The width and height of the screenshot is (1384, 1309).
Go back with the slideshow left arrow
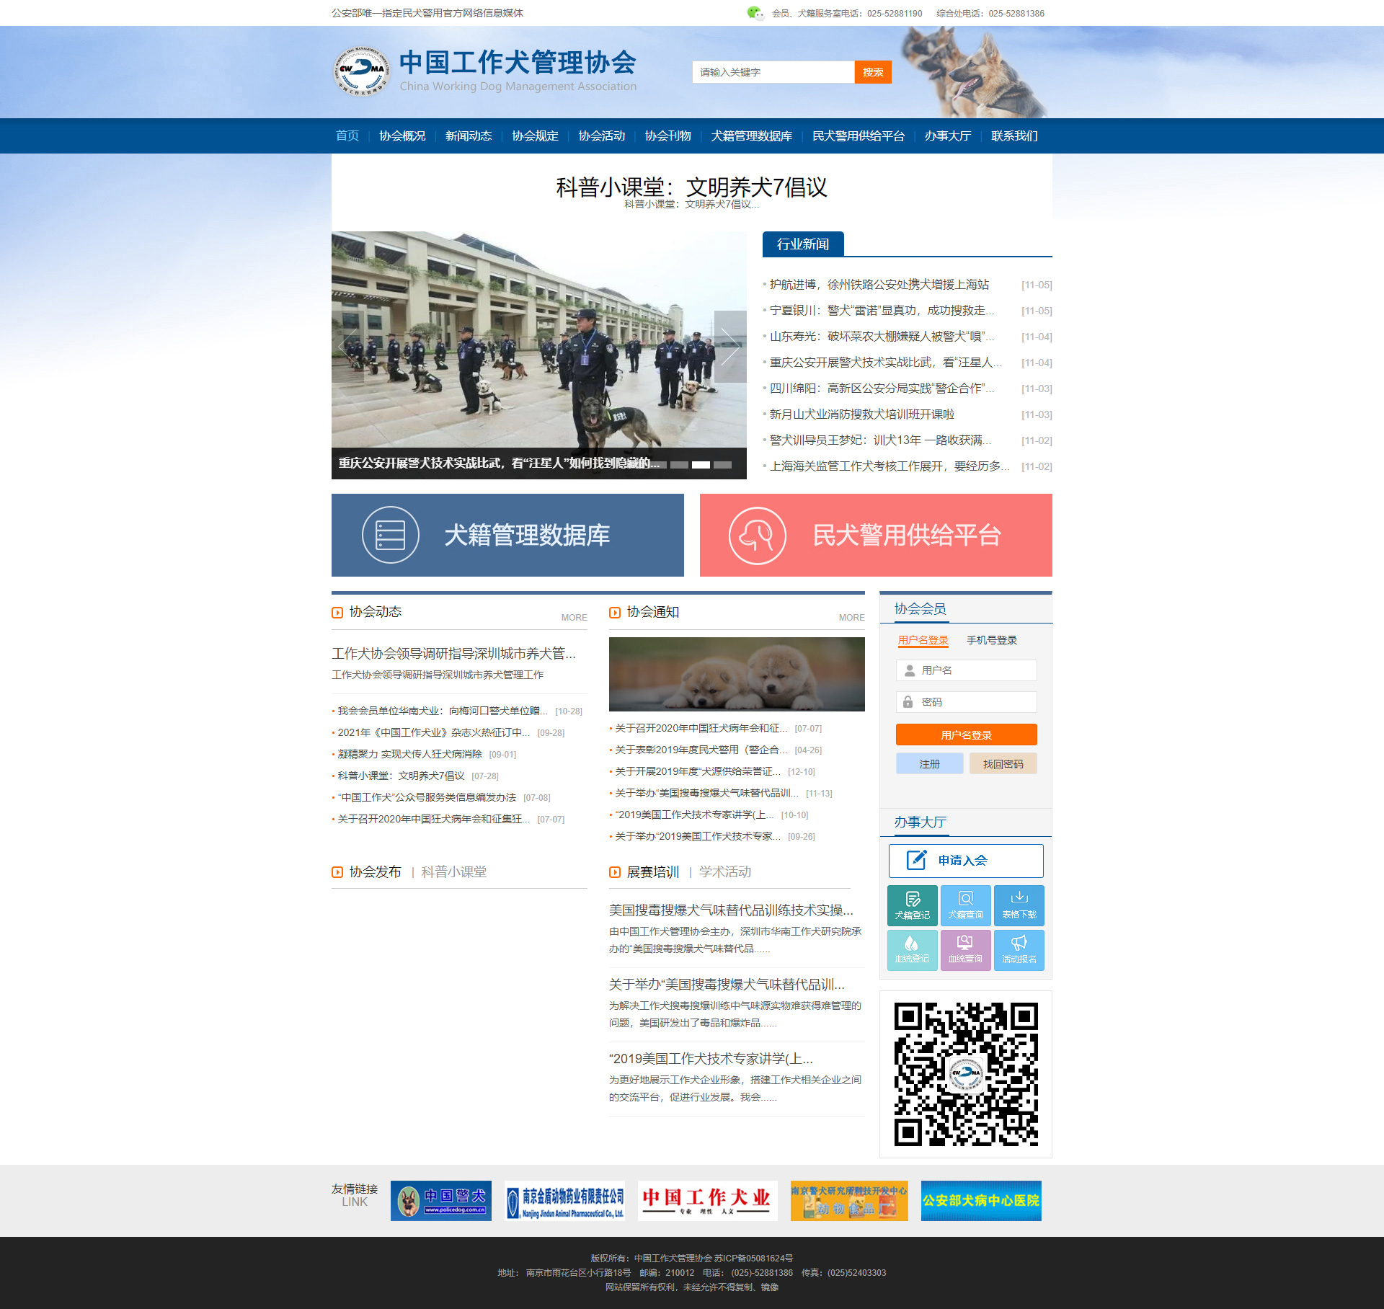pos(347,347)
